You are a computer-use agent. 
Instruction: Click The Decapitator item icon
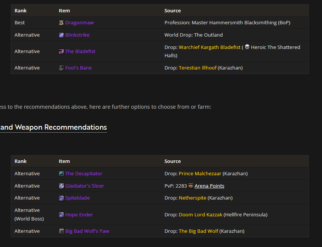(x=61, y=174)
